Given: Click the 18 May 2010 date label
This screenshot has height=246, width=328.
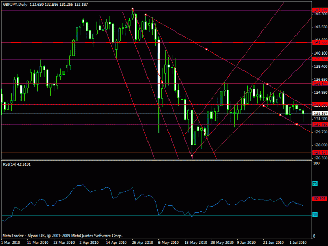Looking at the screenshot, I should coord(196,243).
